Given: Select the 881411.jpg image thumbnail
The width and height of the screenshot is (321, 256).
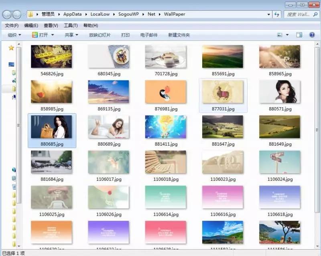Looking at the screenshot, I should [166, 127].
